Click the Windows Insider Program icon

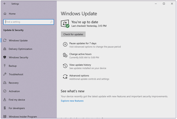(5, 116)
